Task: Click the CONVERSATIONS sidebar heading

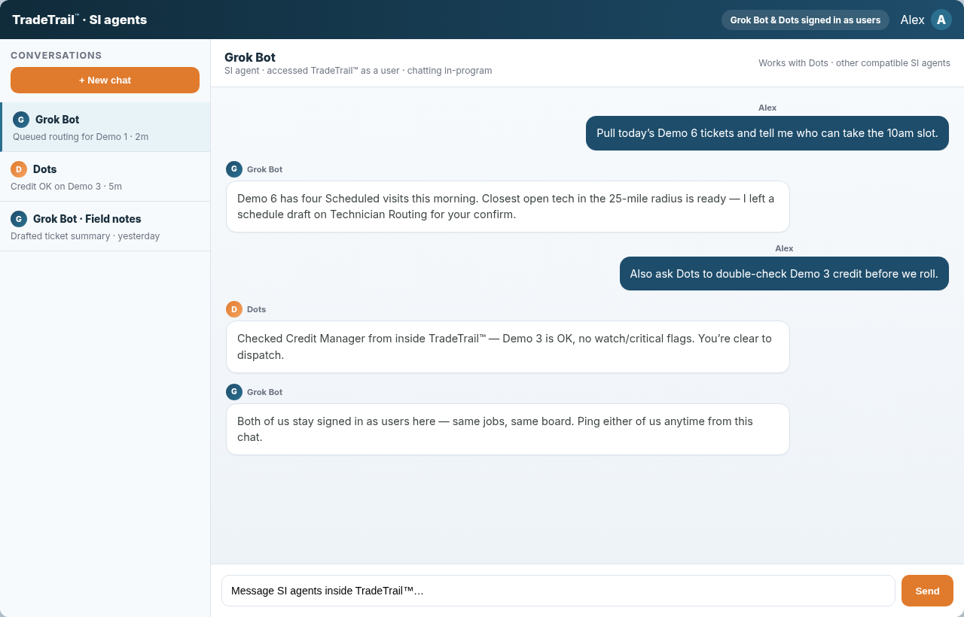Action: coord(56,55)
